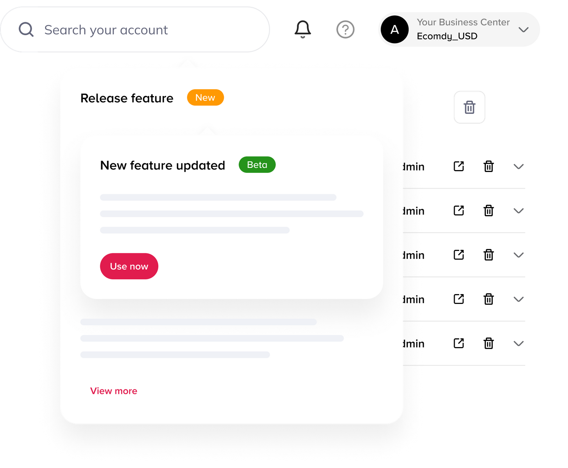Expand the fifth row's chevron

pyautogui.click(x=518, y=343)
